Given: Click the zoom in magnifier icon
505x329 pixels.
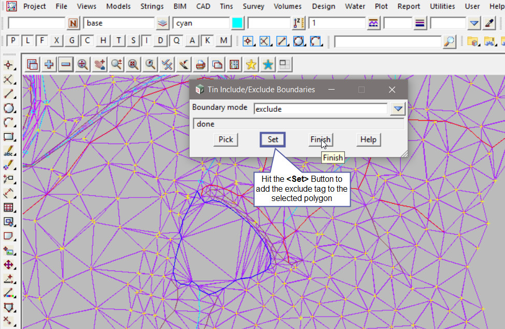Looking at the screenshot, I should click(116, 65).
